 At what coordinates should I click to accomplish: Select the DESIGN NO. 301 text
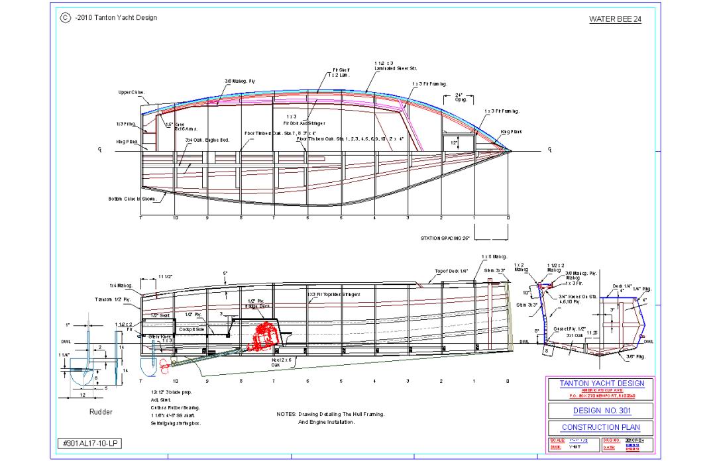tap(601, 411)
